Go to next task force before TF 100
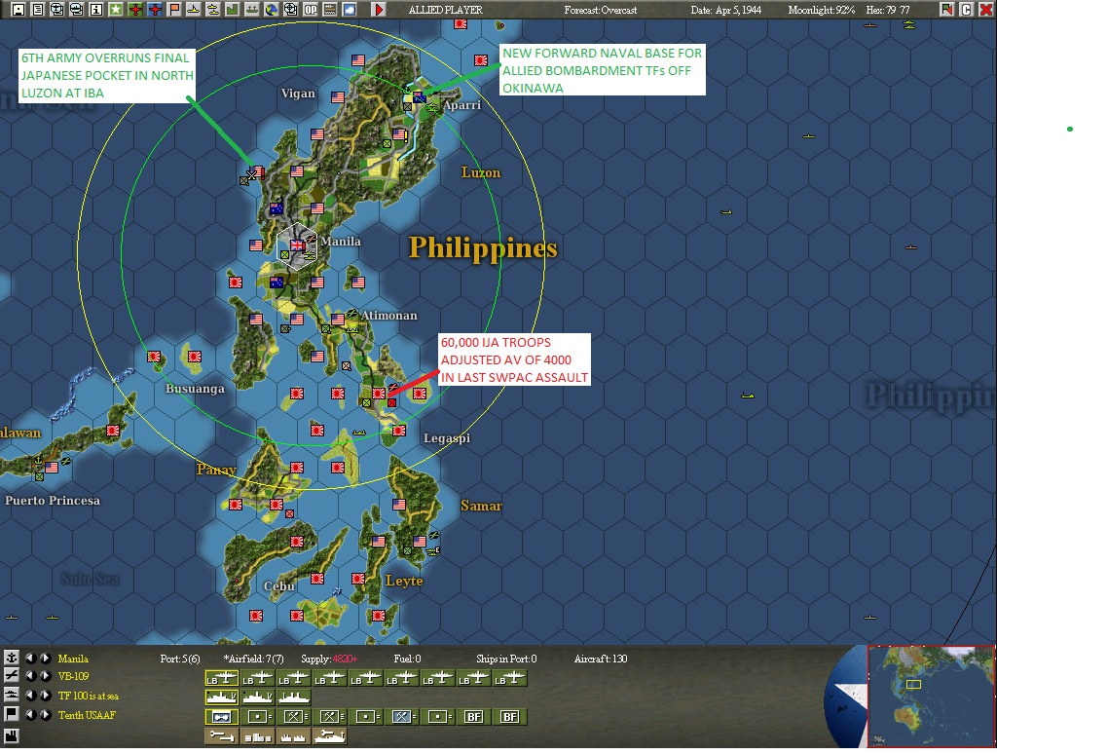The image size is (1107, 754). click(45, 696)
